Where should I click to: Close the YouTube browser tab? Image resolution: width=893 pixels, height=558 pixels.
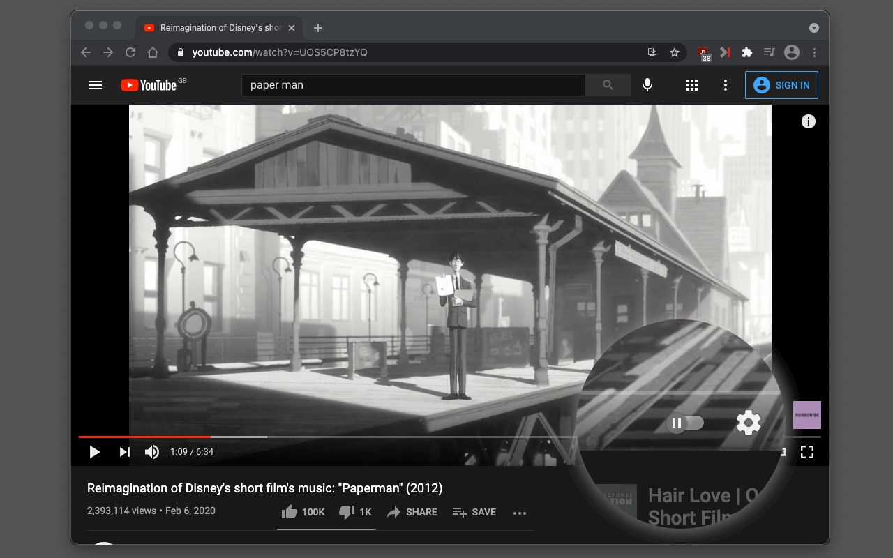click(x=292, y=28)
